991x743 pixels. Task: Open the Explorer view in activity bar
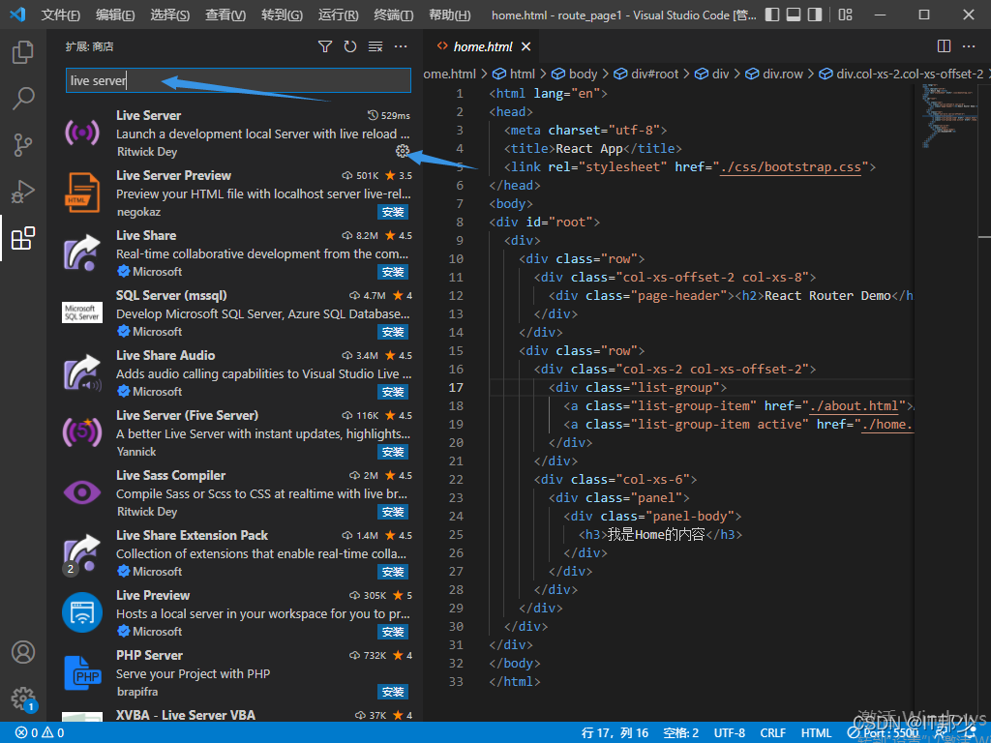[x=23, y=52]
